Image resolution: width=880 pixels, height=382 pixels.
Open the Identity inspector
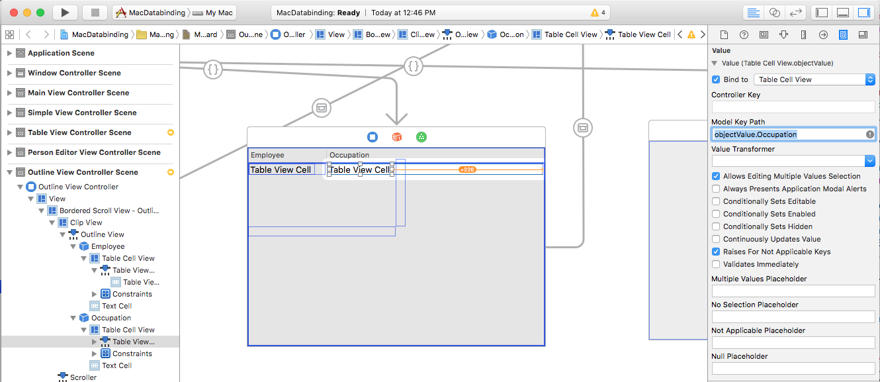click(764, 34)
